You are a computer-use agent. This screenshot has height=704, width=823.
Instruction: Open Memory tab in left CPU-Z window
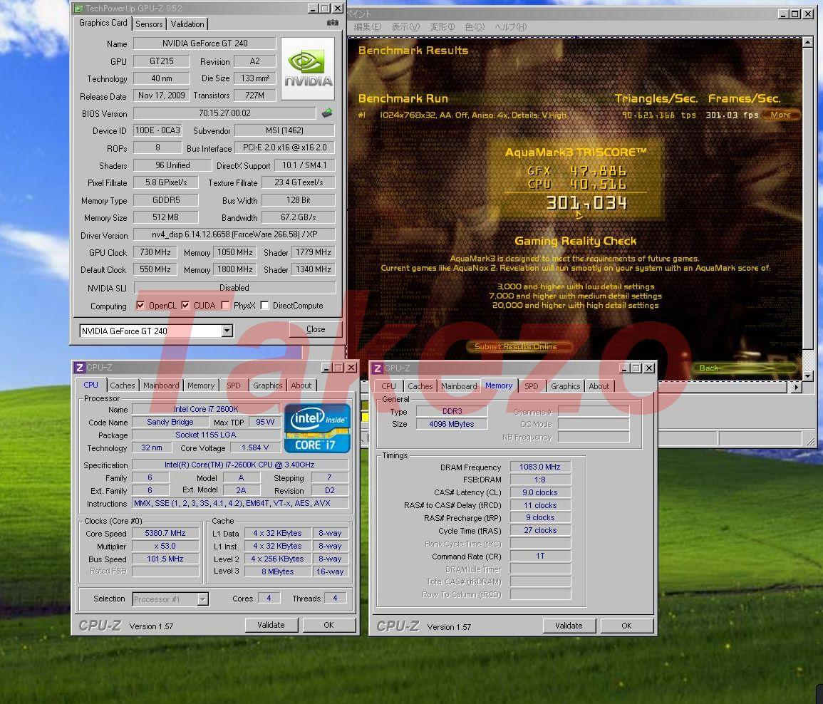pos(201,385)
